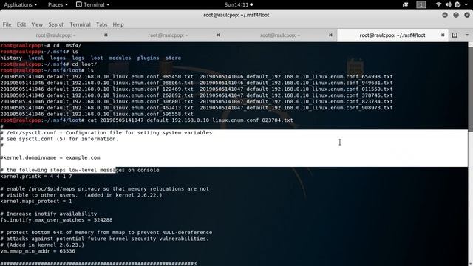Open the View menu

(37, 24)
